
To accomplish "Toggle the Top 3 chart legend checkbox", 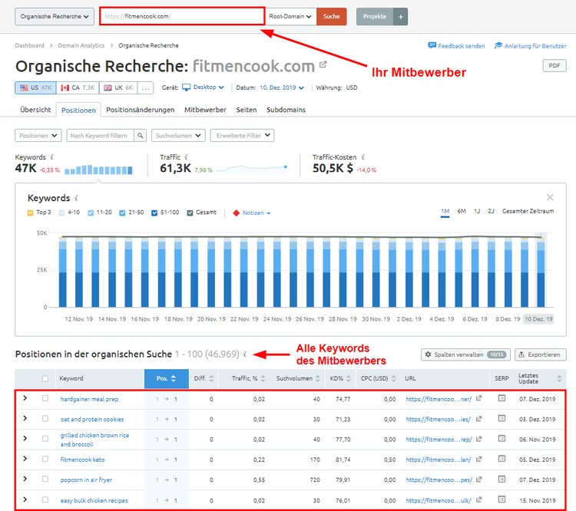I will point(31,213).
